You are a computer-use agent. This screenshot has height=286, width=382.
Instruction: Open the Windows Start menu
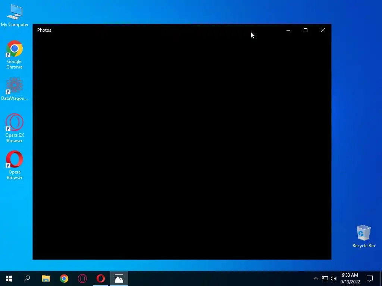coord(9,279)
